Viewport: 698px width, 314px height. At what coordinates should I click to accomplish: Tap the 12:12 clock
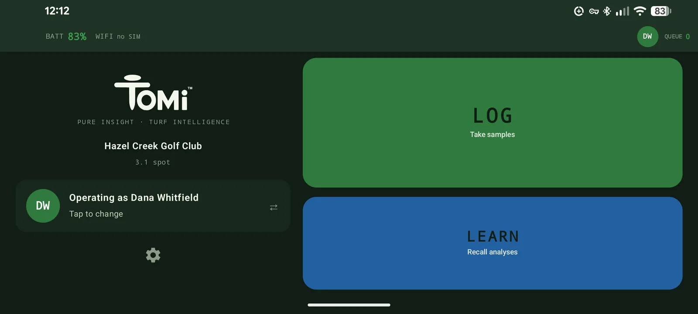pyautogui.click(x=57, y=11)
